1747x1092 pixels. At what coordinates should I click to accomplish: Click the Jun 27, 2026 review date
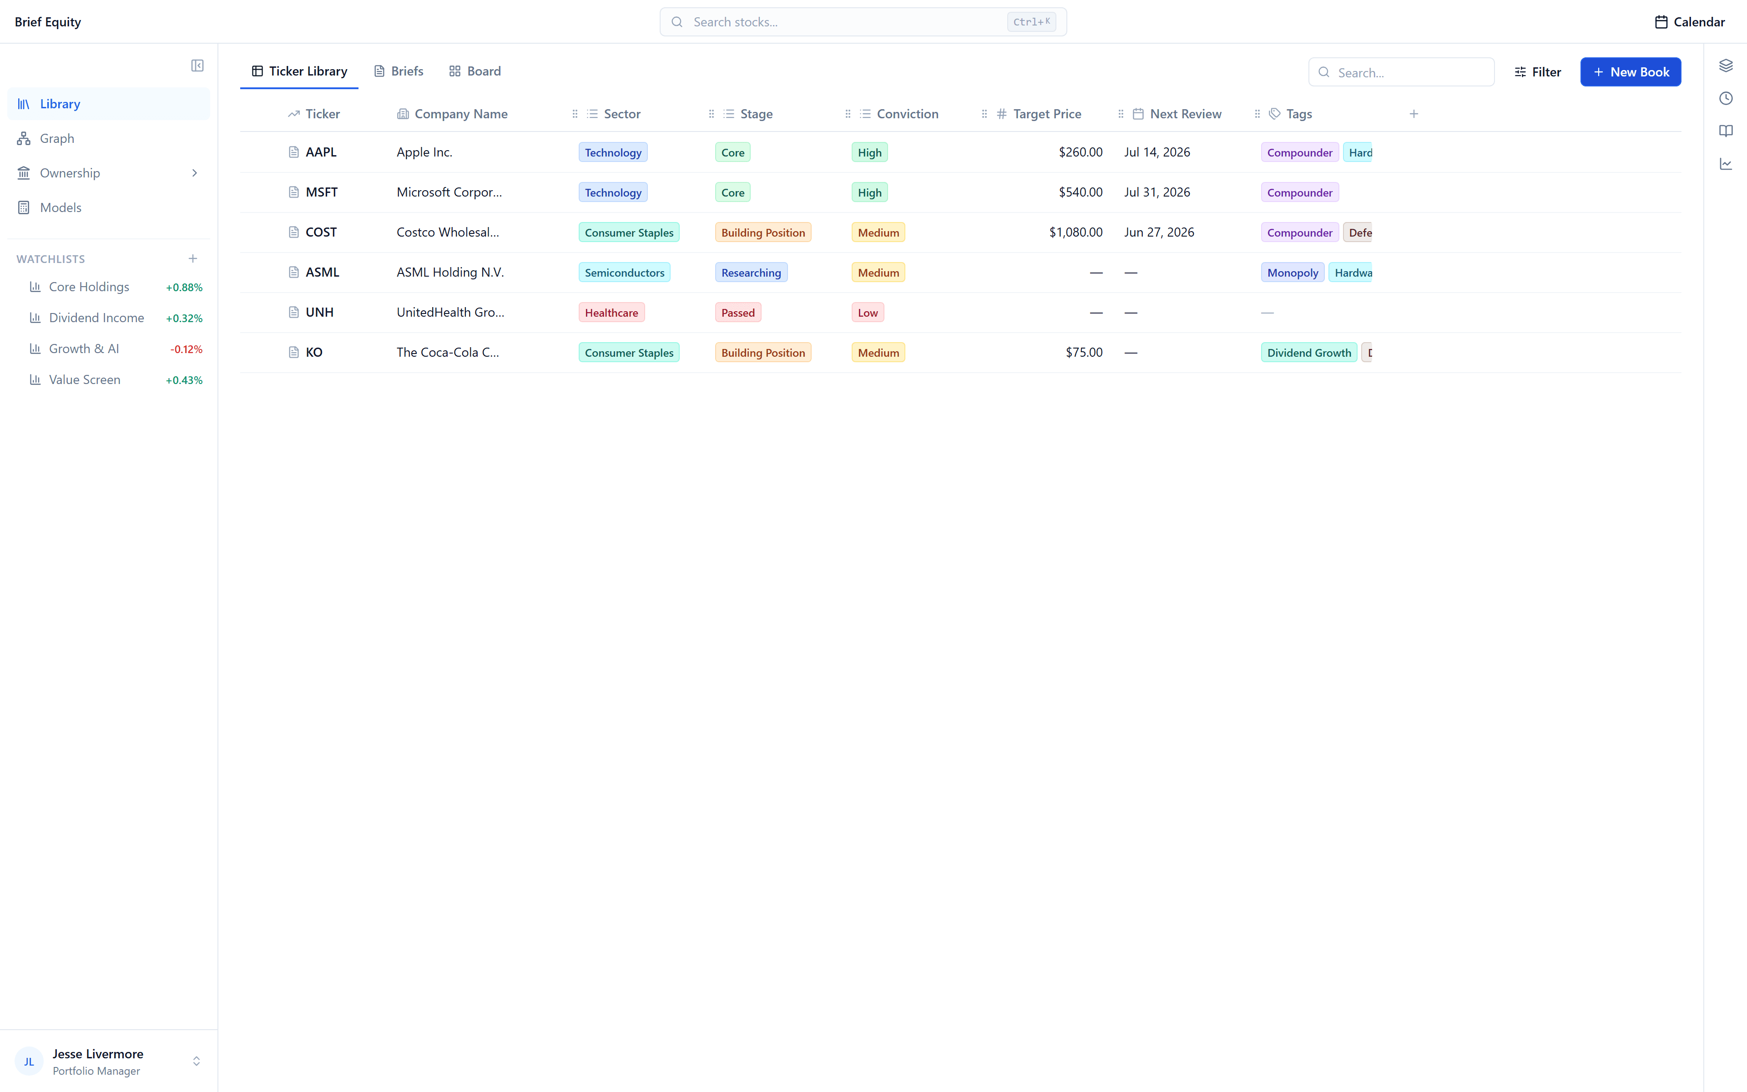click(1159, 233)
